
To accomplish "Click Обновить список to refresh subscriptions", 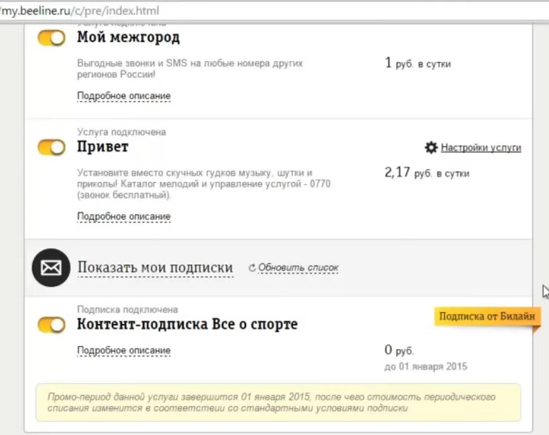I will click(x=297, y=267).
